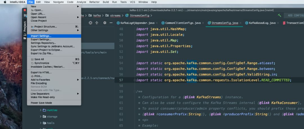Image resolution: width=304 pixels, height=129 pixels.
Task: Select Settings Repository... menu entry
Action: (54, 43)
